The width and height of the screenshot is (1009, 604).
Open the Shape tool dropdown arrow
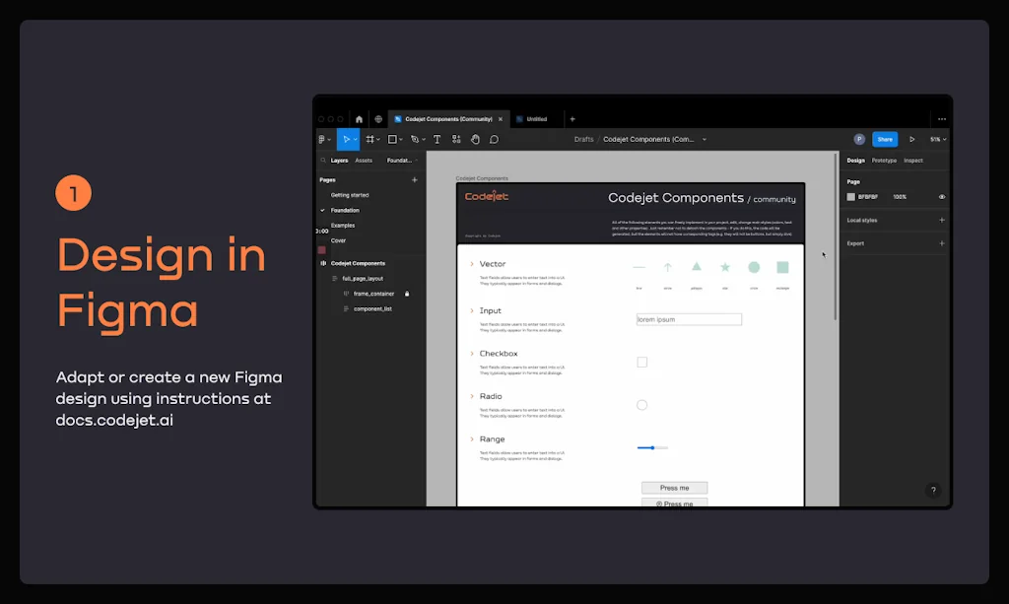coord(401,139)
